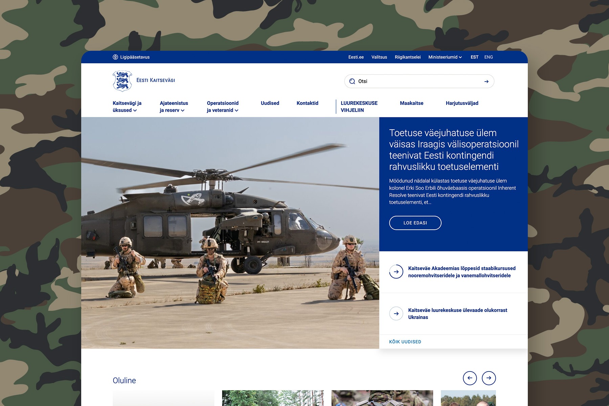Go to previous Oluline carousel slide

click(470, 378)
